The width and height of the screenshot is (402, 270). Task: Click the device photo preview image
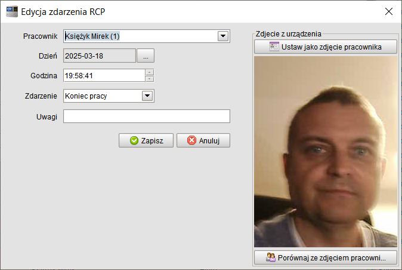coord(325,152)
